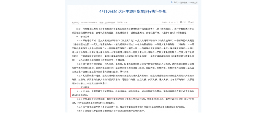Click the paragraph starting （三）其他限制通行措施
Viewport: 267px width, 113px height.
(133, 79)
